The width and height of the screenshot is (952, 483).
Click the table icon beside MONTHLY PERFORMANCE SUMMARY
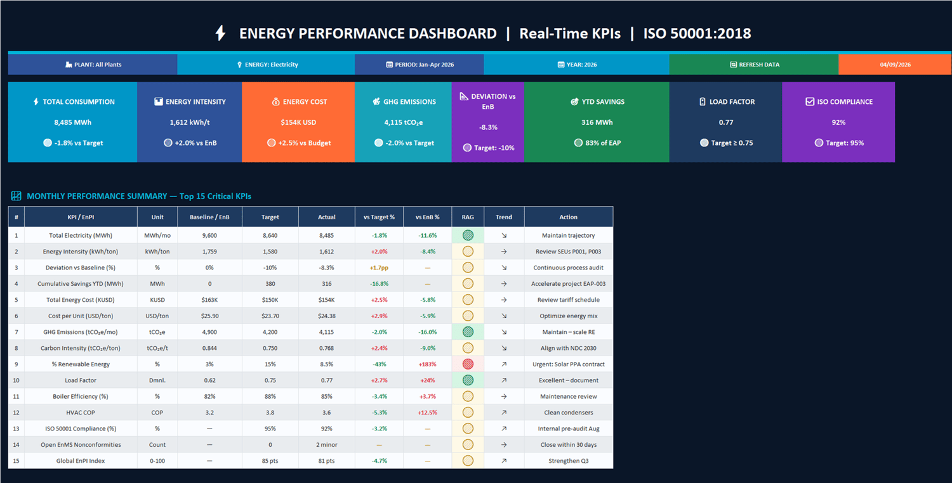[17, 196]
